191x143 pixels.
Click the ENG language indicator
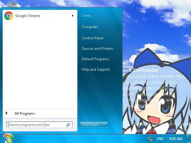click(160, 139)
